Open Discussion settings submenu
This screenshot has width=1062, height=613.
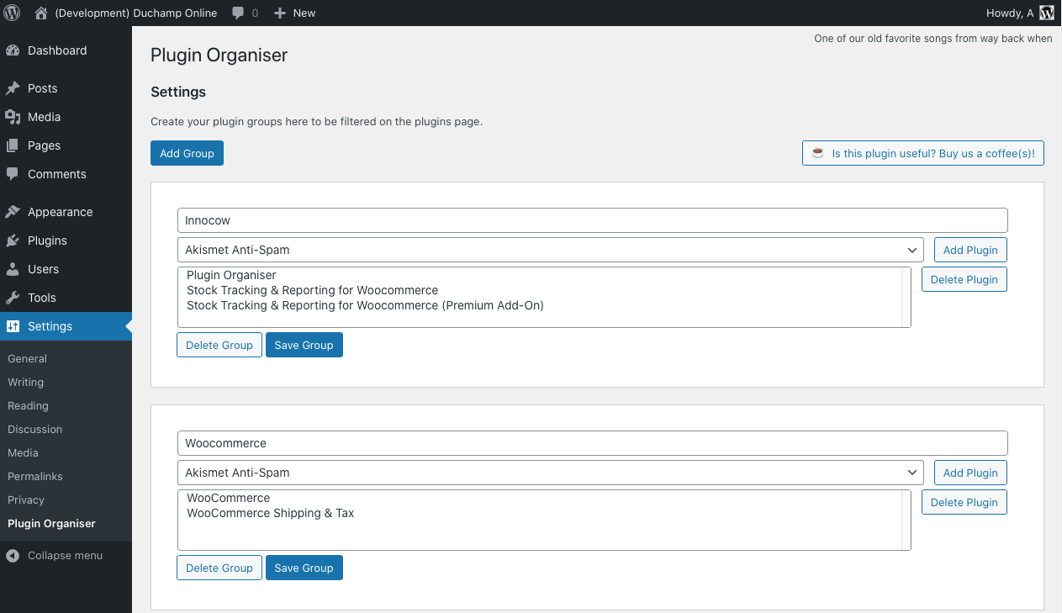coord(34,429)
